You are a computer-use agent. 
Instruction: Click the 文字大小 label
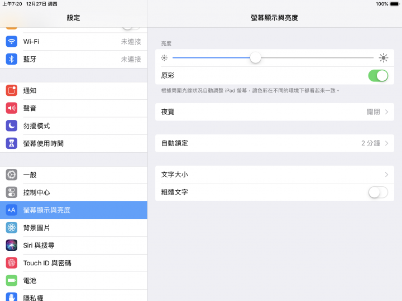tap(175, 174)
